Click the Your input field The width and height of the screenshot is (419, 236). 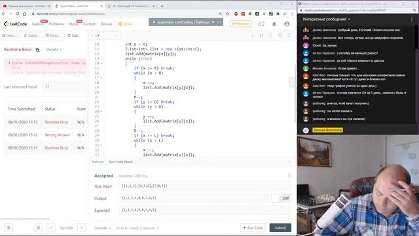(205, 186)
